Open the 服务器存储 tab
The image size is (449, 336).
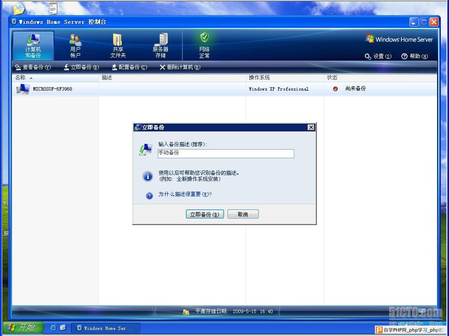160,46
